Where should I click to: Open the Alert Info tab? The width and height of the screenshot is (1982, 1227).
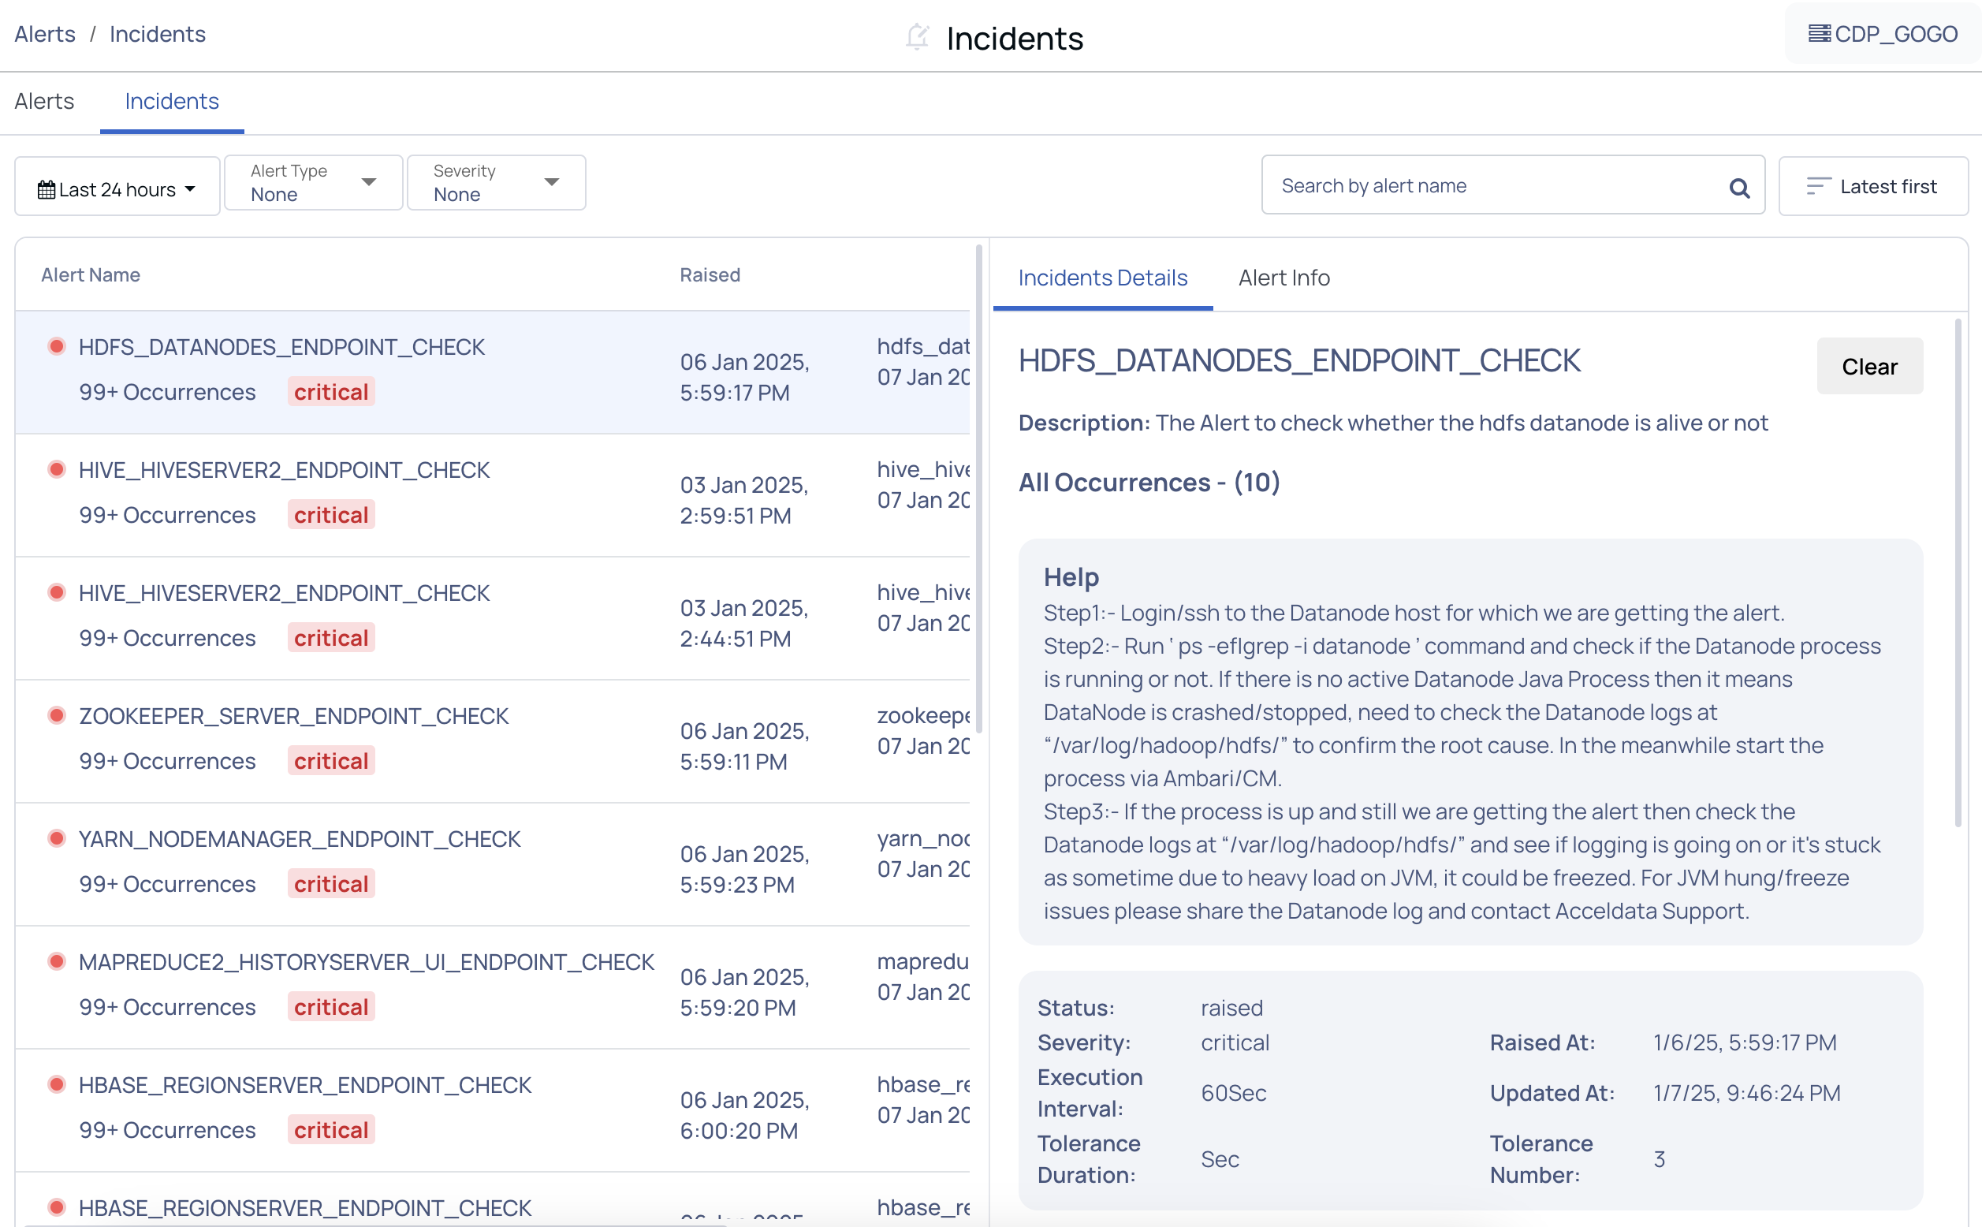pos(1283,278)
